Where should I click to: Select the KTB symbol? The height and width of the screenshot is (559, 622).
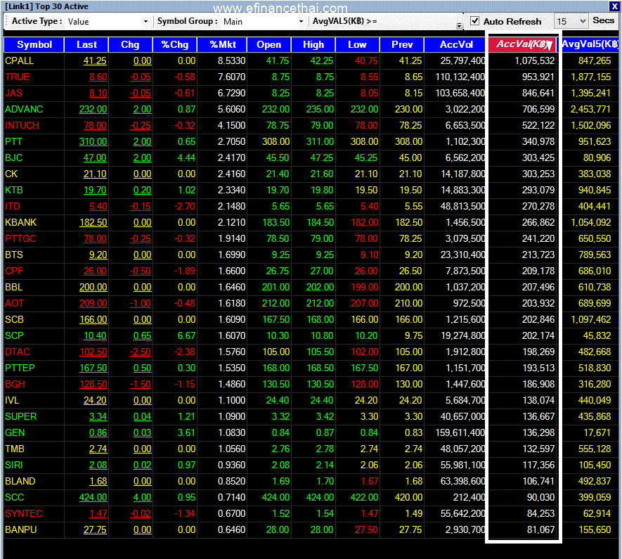[14, 190]
